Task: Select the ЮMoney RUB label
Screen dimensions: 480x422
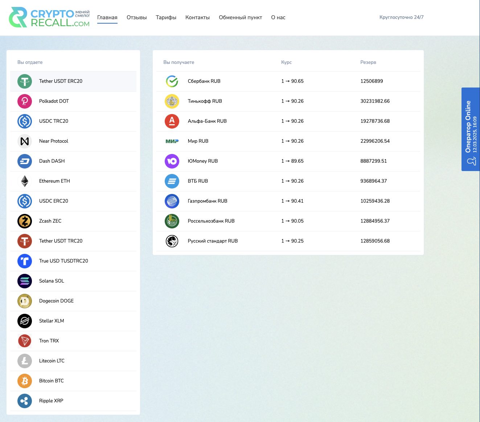Action: pyautogui.click(x=203, y=161)
